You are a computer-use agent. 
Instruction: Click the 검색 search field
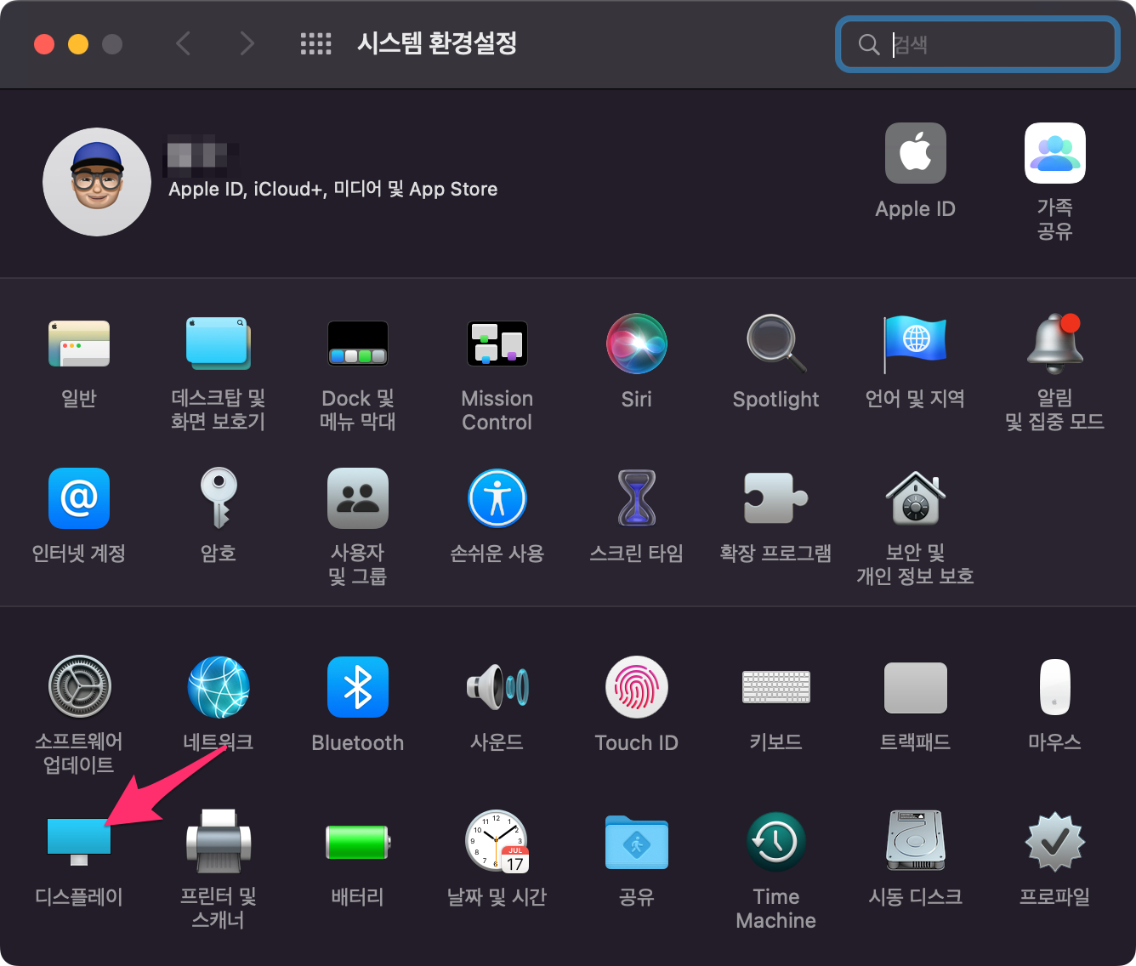(978, 44)
